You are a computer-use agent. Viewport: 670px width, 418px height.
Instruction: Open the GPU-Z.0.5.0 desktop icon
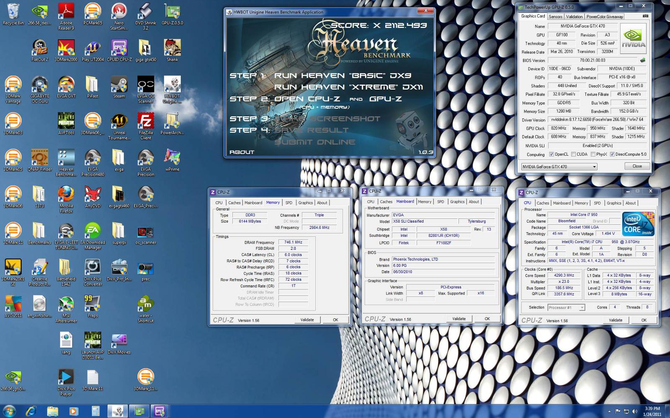click(172, 15)
